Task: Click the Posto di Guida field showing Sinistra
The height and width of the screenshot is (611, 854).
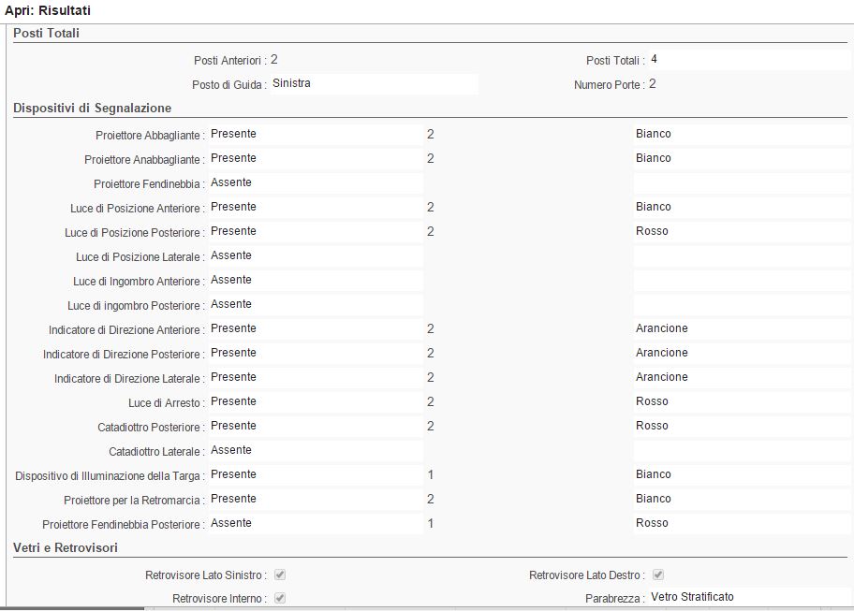Action: click(x=374, y=84)
